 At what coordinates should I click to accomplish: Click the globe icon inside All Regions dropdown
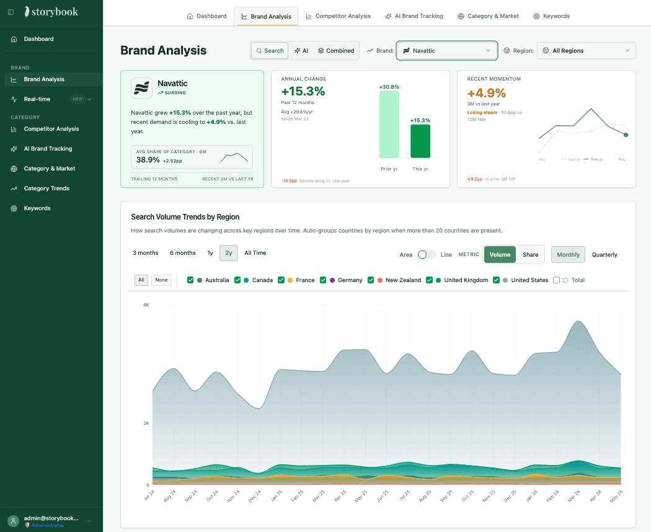click(x=546, y=51)
